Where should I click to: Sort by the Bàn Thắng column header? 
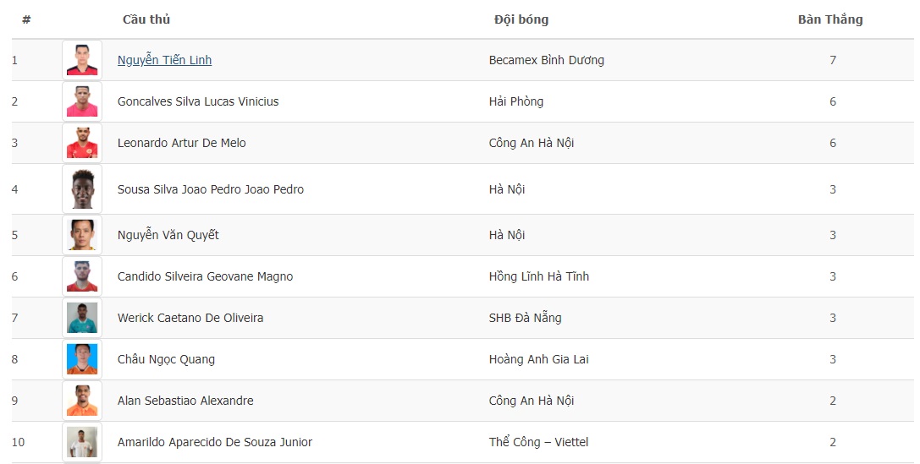click(x=830, y=19)
